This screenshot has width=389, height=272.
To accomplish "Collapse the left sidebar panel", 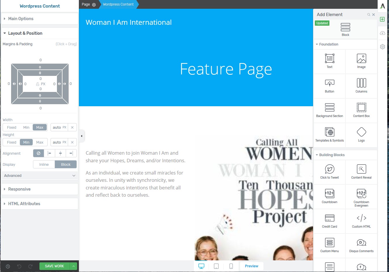I will [x=81, y=136].
